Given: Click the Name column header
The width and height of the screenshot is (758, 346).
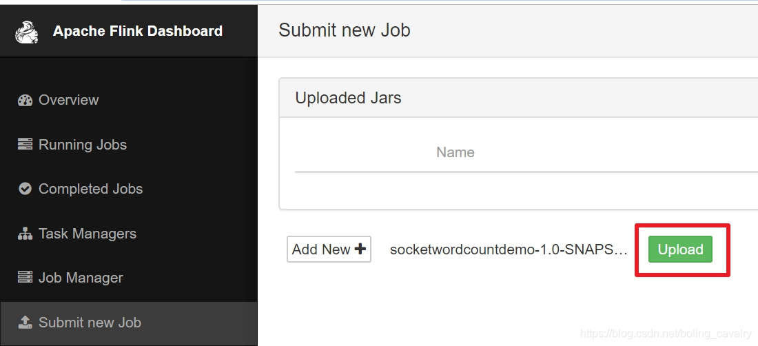Looking at the screenshot, I should pyautogui.click(x=455, y=152).
